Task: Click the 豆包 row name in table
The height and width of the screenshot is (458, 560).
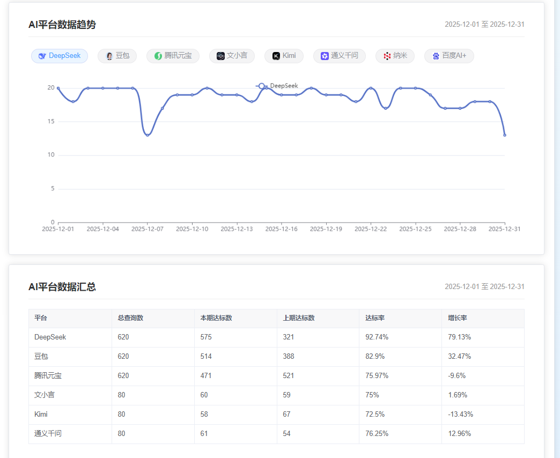Action: click(41, 356)
